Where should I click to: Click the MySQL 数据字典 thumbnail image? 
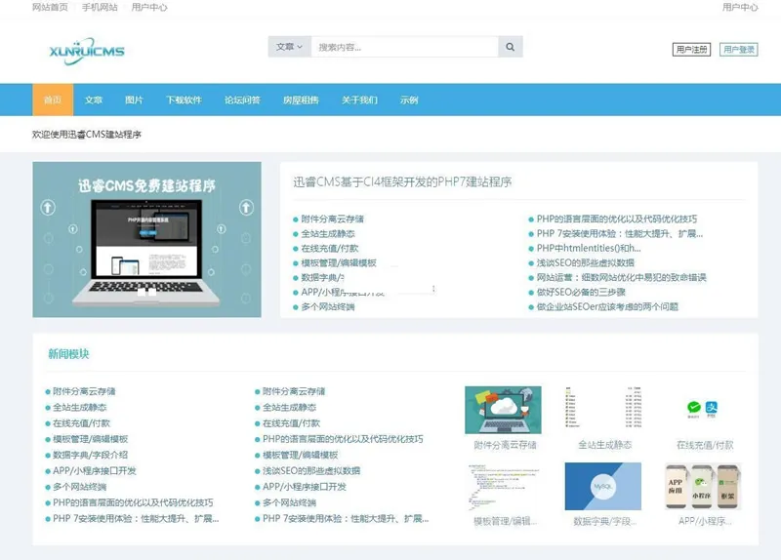604,486
